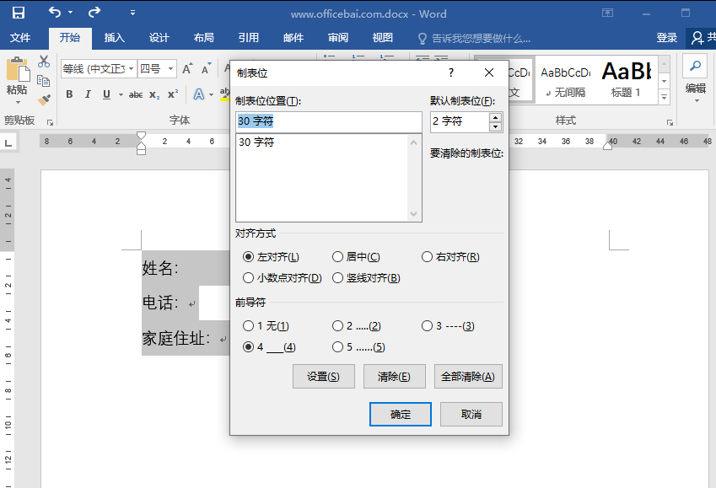Screen dimensions: 716x488
Task: Click the 清除 button
Action: tap(394, 377)
